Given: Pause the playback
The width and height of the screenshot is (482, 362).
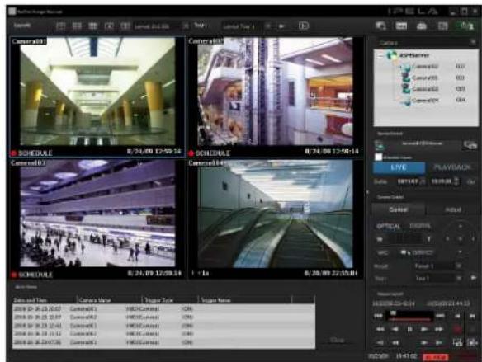Looking at the screenshot, I should click(x=409, y=329).
